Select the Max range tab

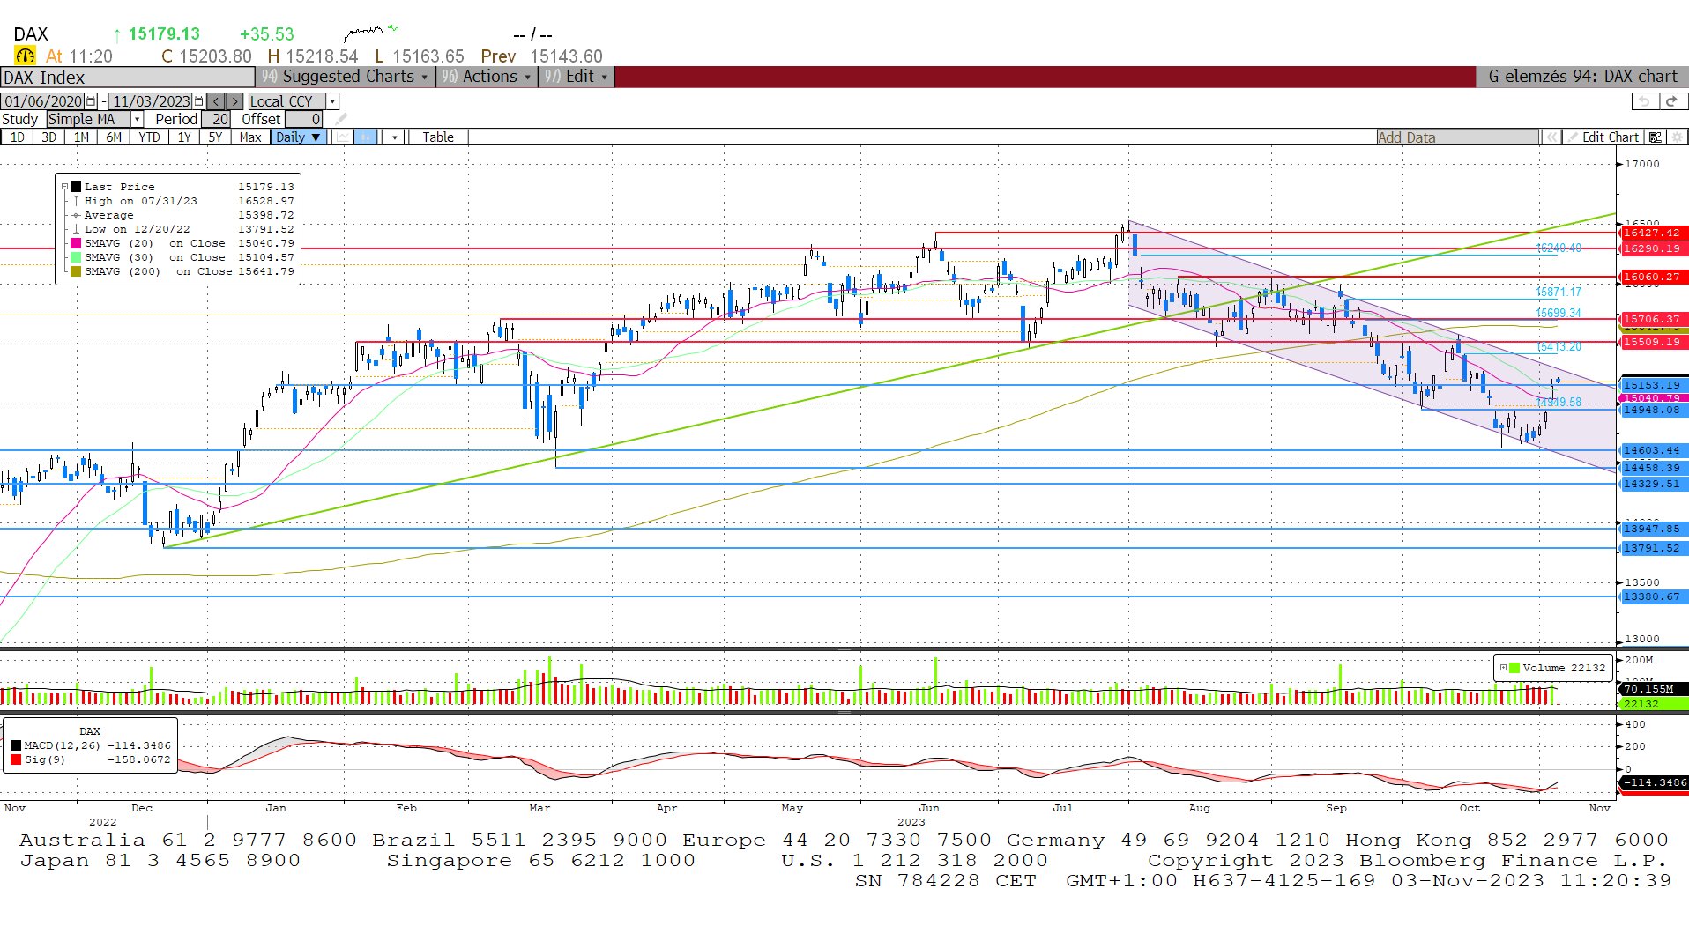[250, 137]
